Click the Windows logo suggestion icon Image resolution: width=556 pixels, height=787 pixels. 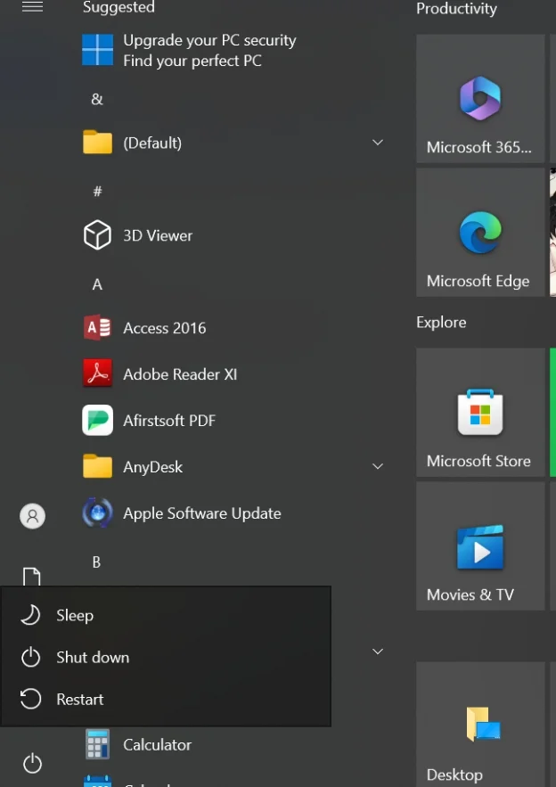(97, 50)
